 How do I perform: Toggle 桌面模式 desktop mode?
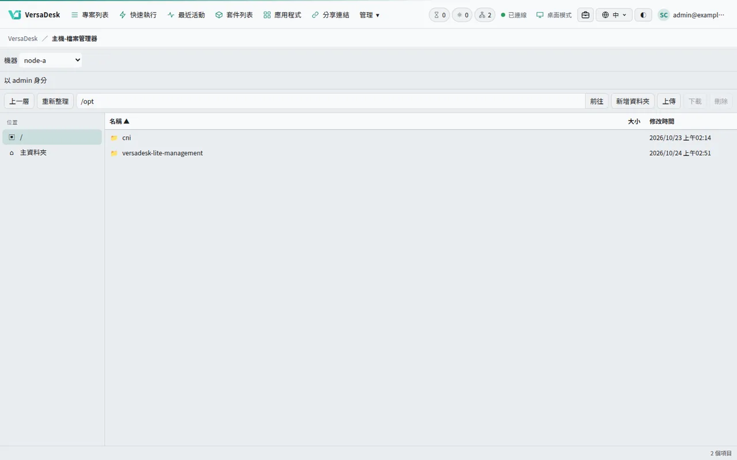[554, 15]
